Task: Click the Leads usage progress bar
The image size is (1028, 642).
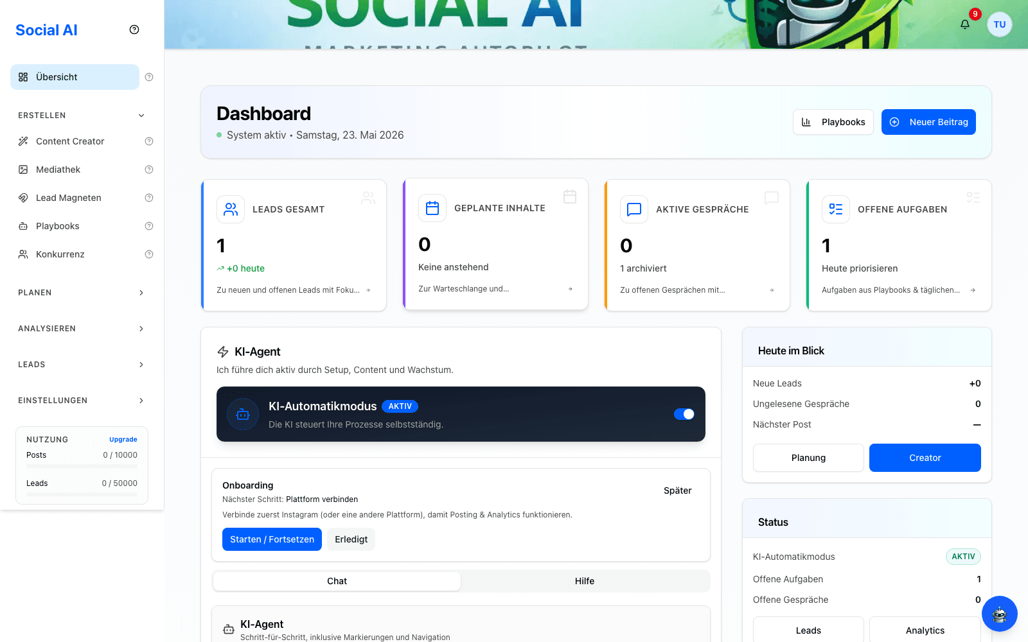Action: (x=82, y=494)
